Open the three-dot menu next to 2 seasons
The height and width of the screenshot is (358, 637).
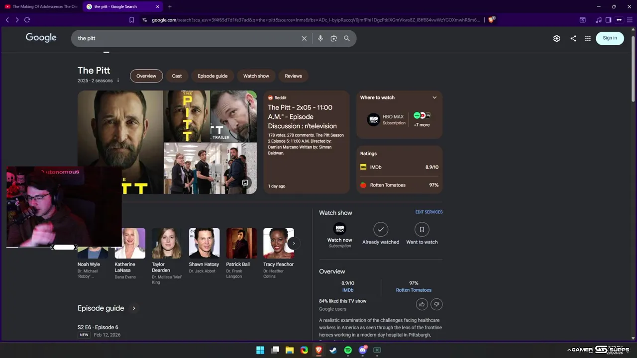[x=118, y=81]
